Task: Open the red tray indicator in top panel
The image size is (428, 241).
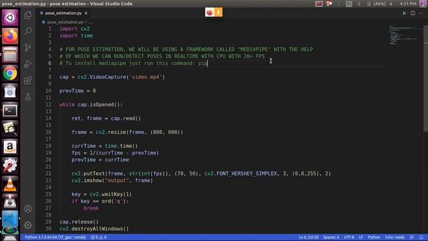Action: pyautogui.click(x=319, y=4)
